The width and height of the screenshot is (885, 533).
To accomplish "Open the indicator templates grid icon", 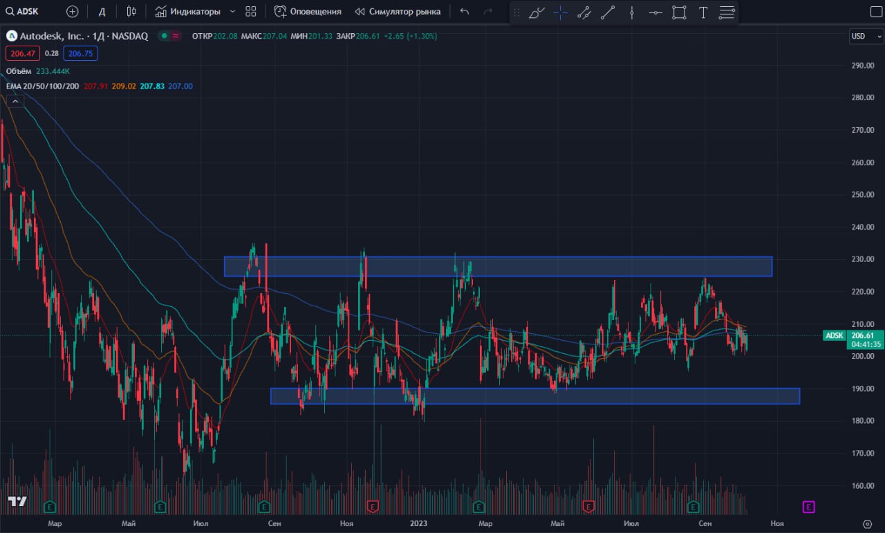I will tap(251, 12).
